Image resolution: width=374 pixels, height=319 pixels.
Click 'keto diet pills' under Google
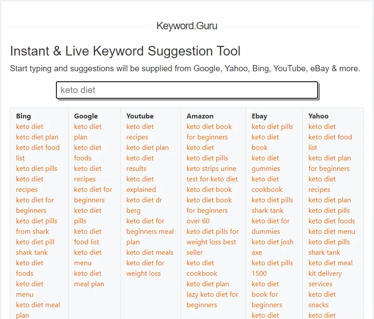pyautogui.click(x=87, y=216)
